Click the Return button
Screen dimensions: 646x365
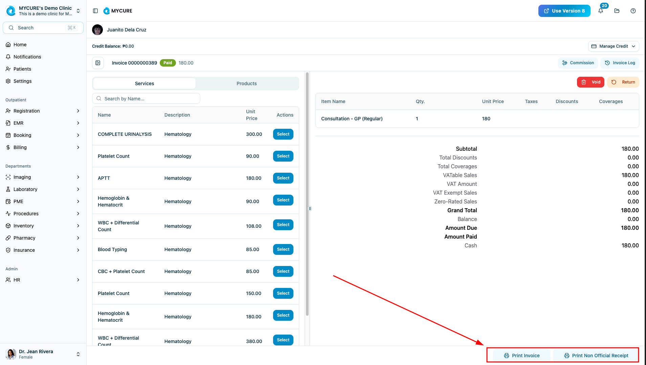coord(623,82)
